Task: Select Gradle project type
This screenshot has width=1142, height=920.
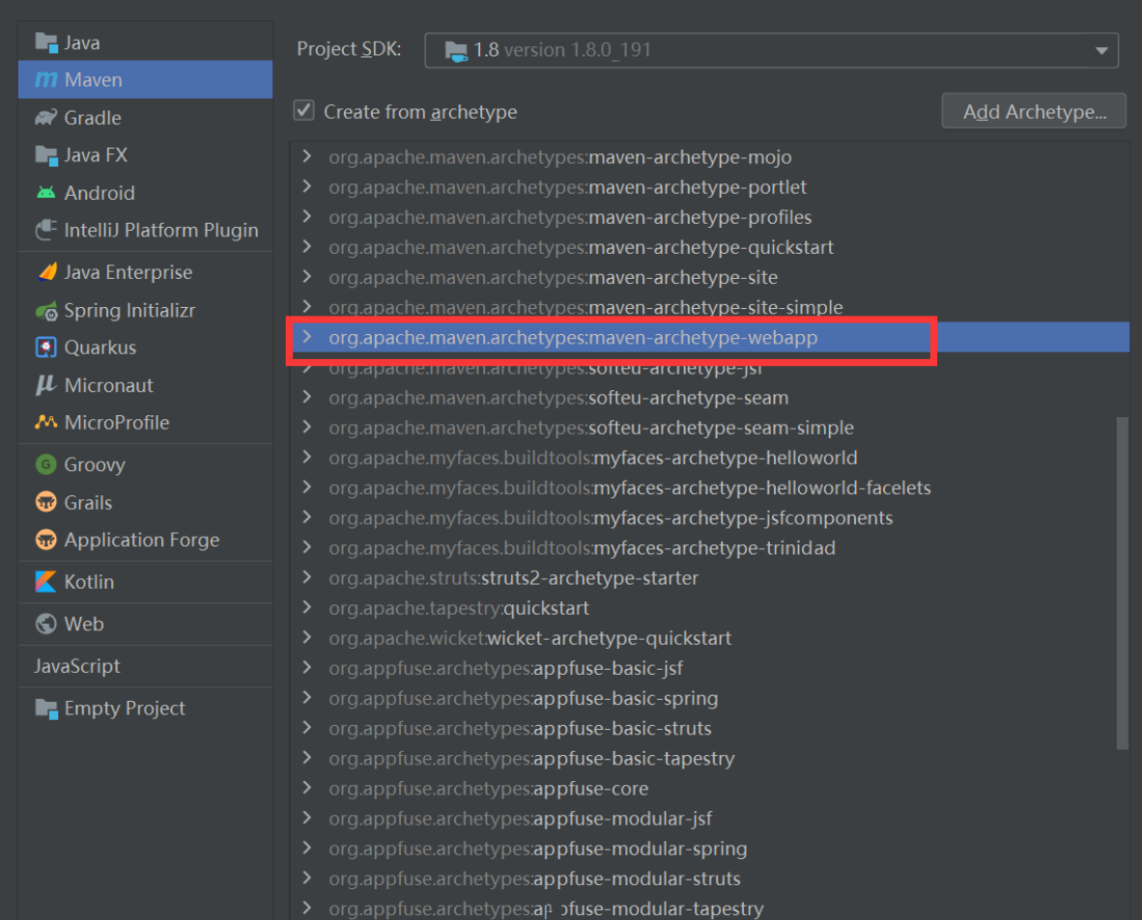Action: pyautogui.click(x=145, y=117)
